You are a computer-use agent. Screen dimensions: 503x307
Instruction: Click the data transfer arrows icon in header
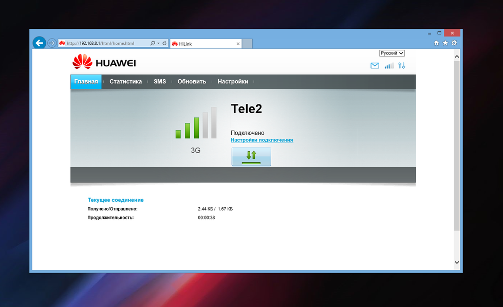(402, 65)
